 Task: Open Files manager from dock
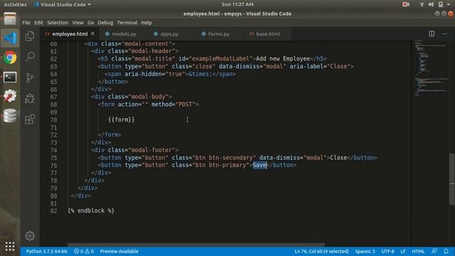(10, 19)
